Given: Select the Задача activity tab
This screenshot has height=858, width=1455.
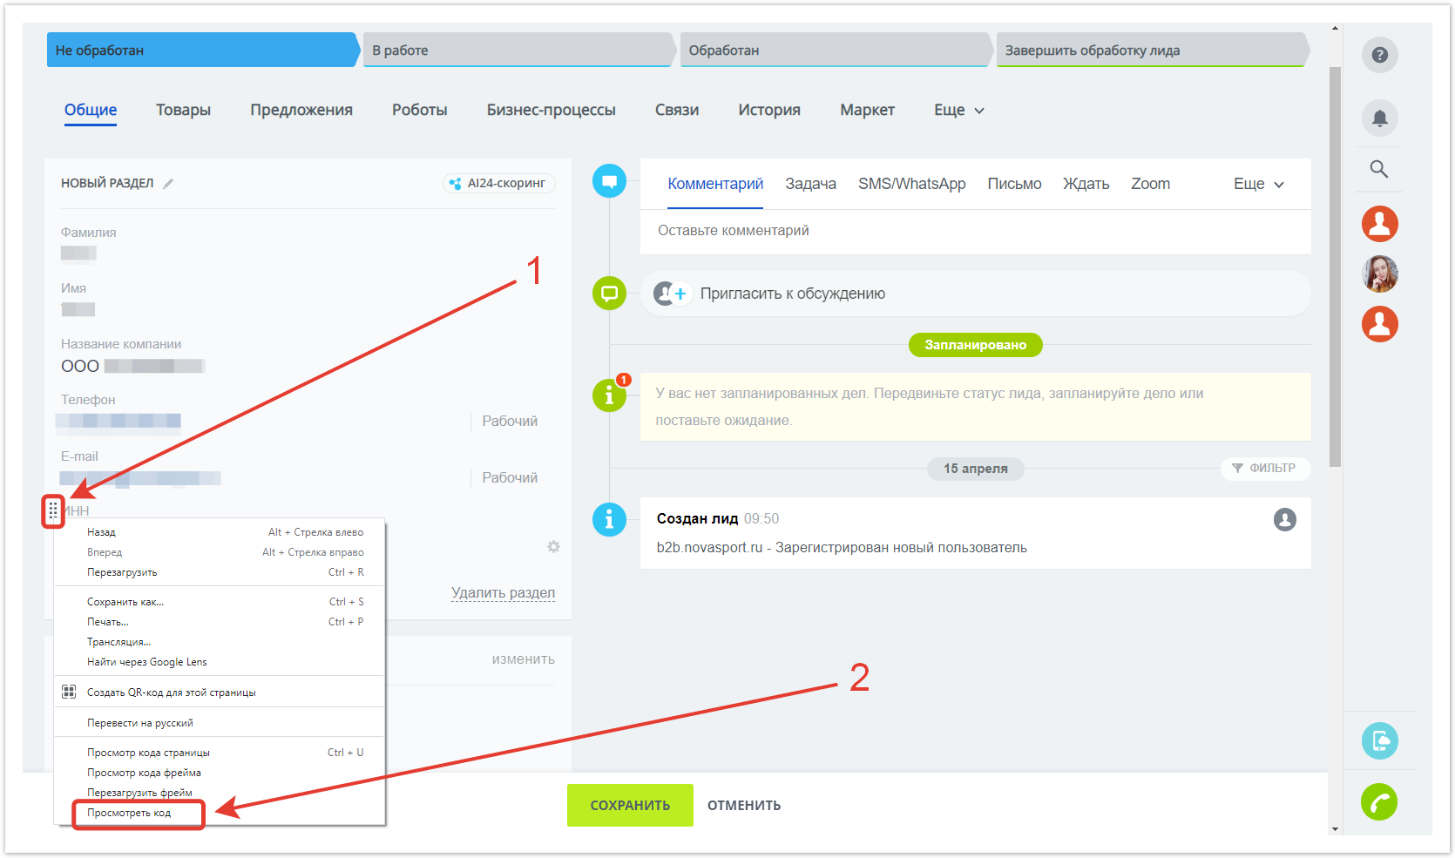Looking at the screenshot, I should point(810,184).
